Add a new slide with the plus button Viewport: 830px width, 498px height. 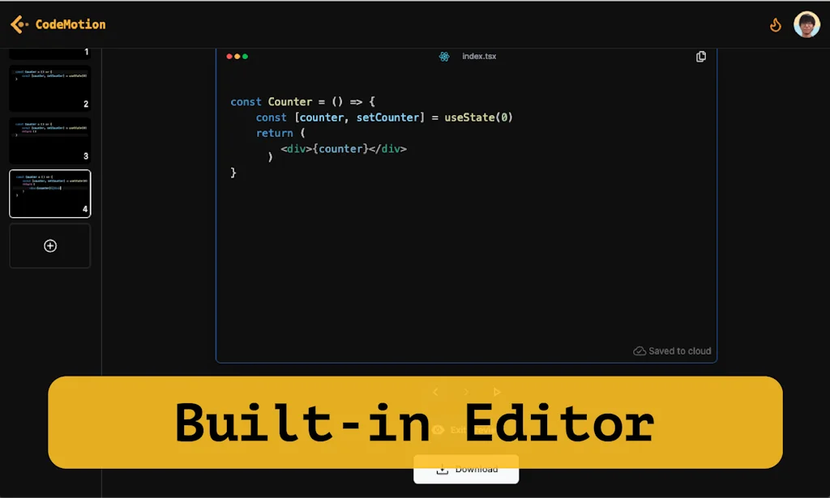click(49, 245)
